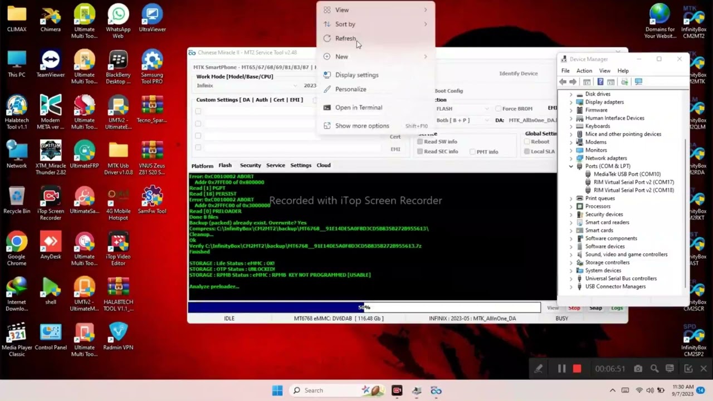Switch to the Security tab
The image size is (713, 401).
coord(250,165)
